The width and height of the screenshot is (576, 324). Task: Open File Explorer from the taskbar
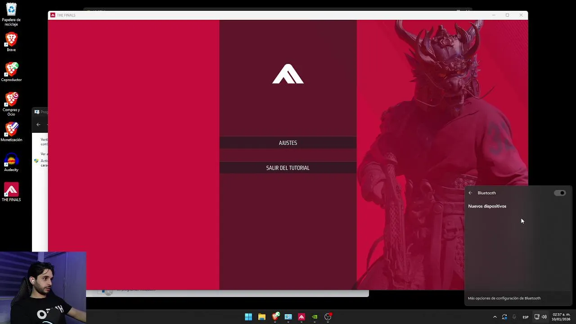tap(261, 317)
